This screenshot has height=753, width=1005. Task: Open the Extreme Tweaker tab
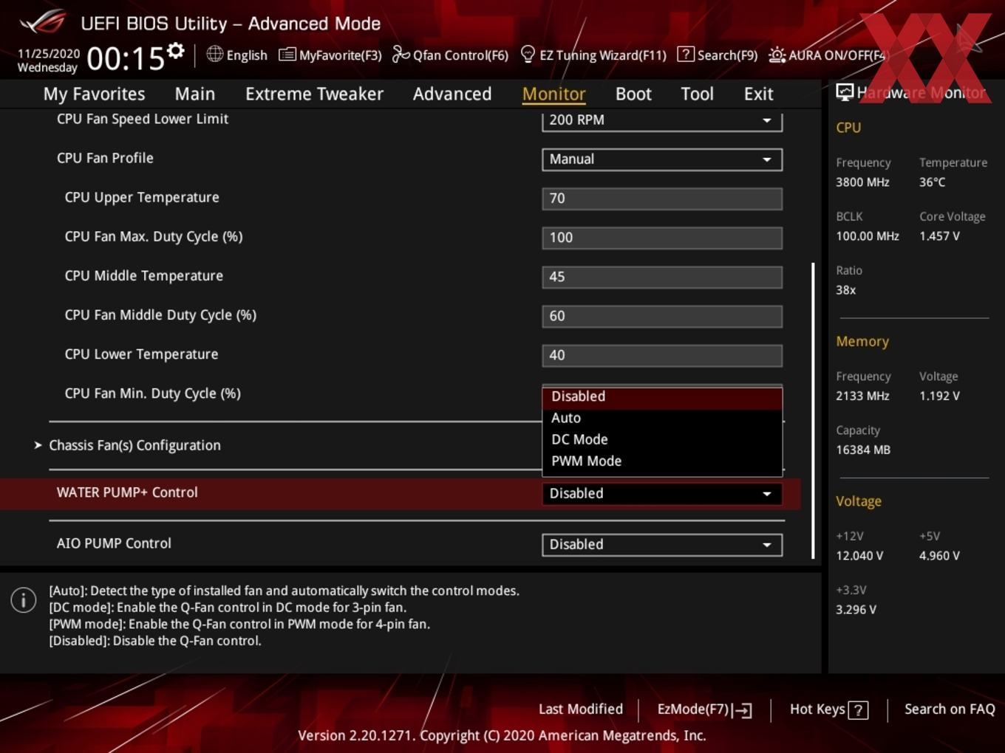[x=314, y=94]
